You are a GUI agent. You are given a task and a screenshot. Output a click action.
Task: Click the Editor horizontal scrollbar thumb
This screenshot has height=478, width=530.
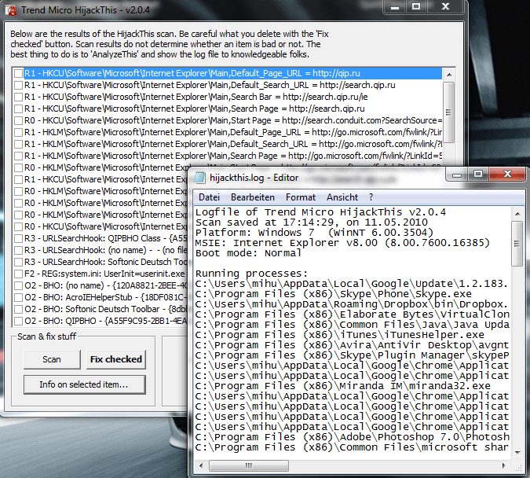click(249, 466)
